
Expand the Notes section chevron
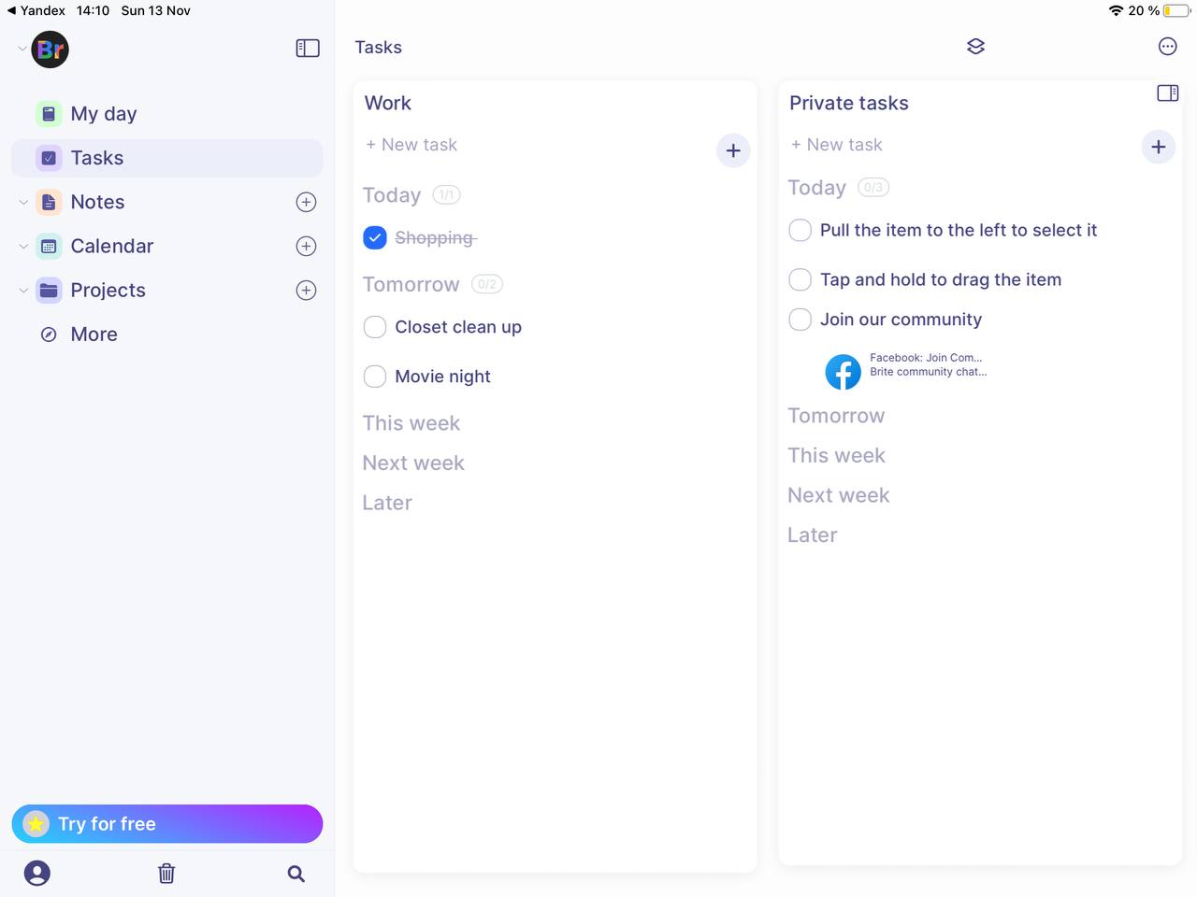pyautogui.click(x=23, y=202)
